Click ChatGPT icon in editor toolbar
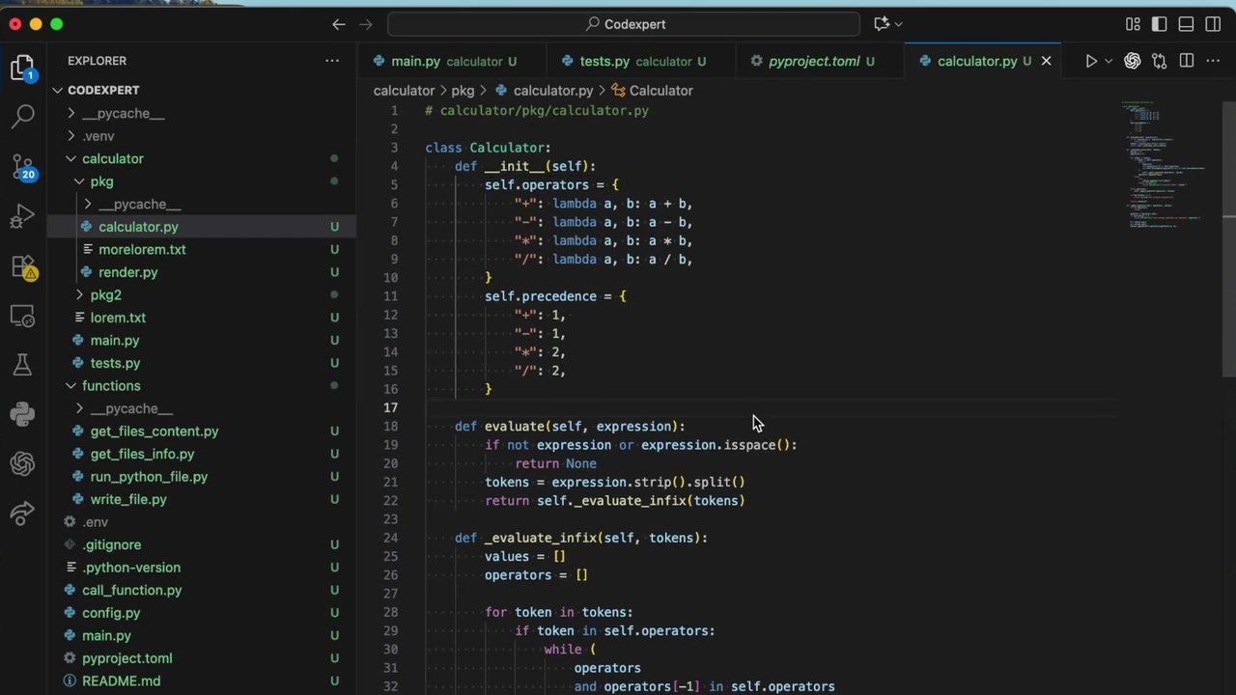The height and width of the screenshot is (695, 1236). tap(1132, 61)
